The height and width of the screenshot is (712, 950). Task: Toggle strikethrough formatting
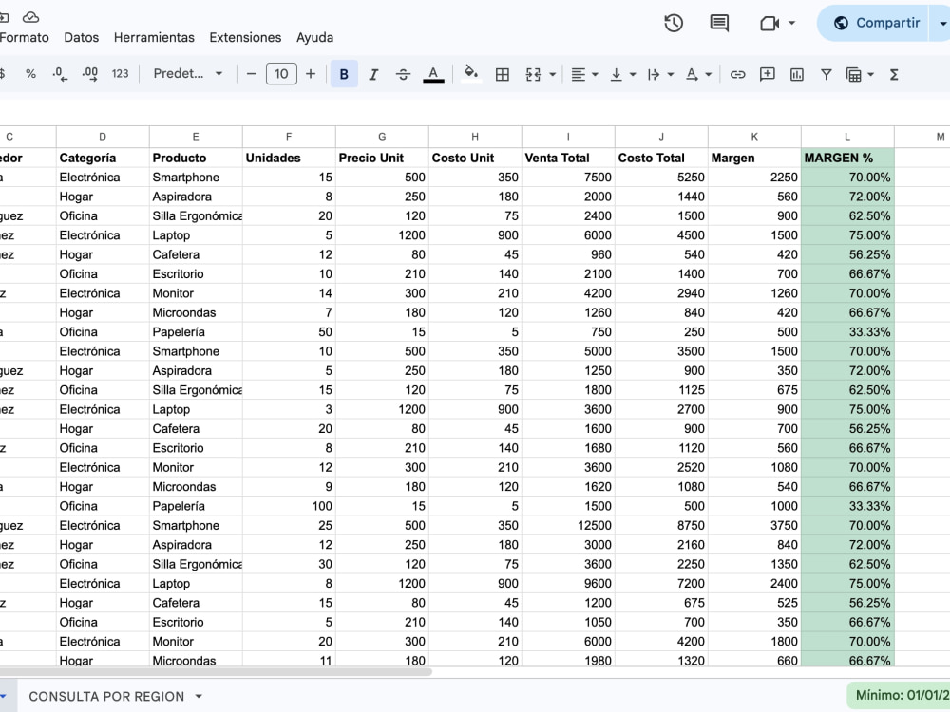point(403,74)
